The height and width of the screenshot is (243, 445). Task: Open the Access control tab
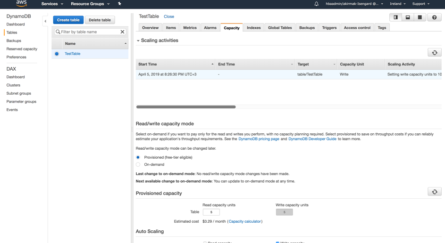[x=357, y=28]
